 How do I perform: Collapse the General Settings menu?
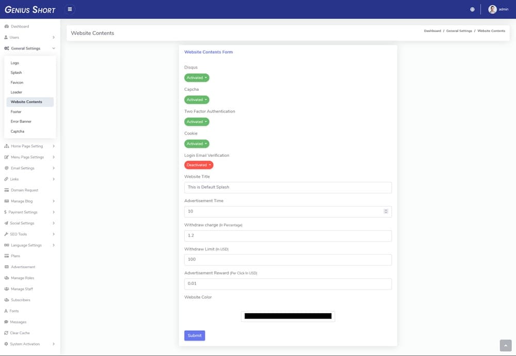pos(25,48)
